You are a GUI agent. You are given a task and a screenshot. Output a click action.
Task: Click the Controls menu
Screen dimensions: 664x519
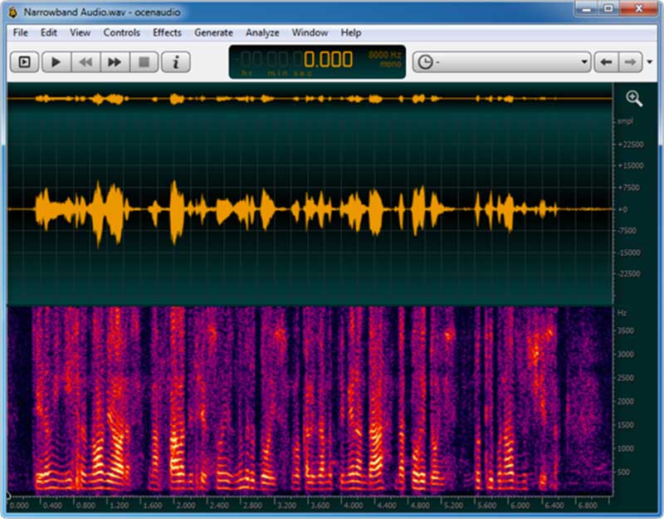pos(121,32)
